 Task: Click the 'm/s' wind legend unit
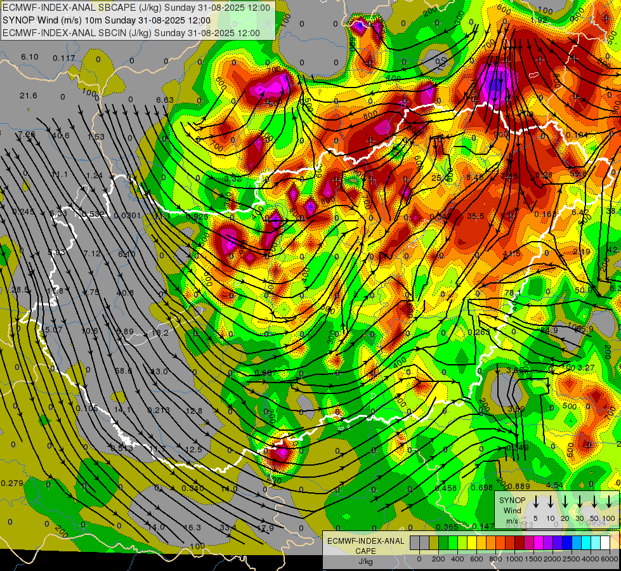click(x=512, y=520)
